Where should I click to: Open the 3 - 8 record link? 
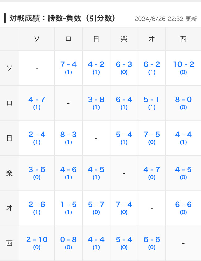click(x=96, y=99)
